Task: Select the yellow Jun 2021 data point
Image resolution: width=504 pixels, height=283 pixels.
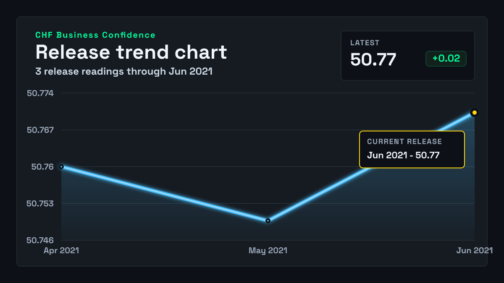Action: tap(475, 112)
